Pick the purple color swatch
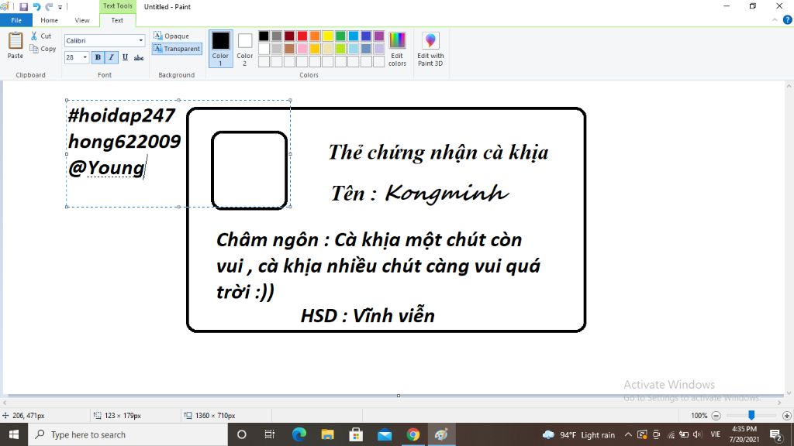 point(378,36)
